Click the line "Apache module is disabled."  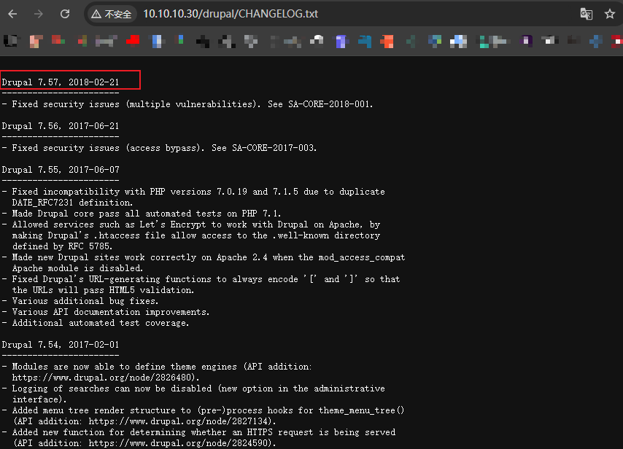[77, 268]
